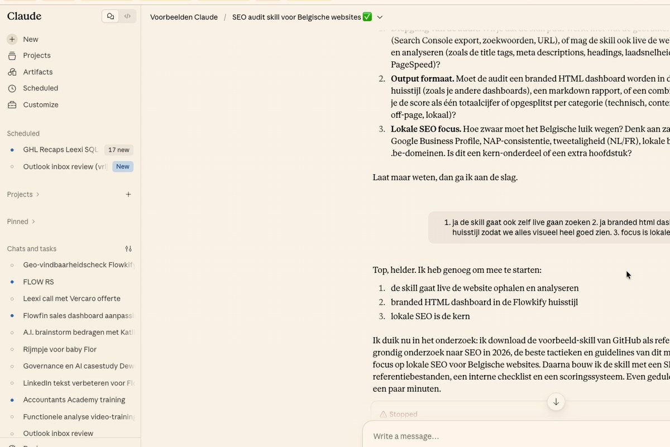This screenshot has height=447, width=670.
Task: Open FLOW RS chat
Action: (x=39, y=282)
